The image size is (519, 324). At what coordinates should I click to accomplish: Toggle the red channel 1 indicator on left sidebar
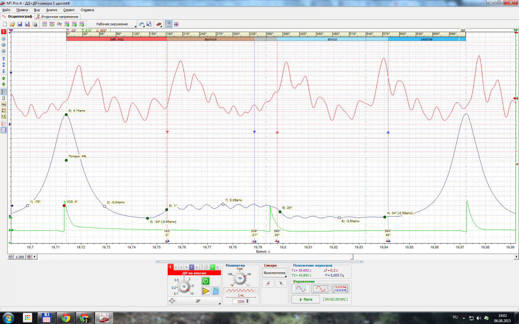(x=3, y=32)
